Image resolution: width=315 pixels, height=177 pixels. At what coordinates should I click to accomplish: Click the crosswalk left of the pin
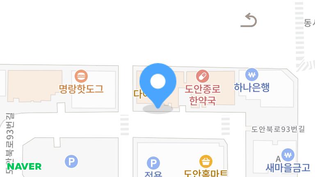(x=125, y=125)
